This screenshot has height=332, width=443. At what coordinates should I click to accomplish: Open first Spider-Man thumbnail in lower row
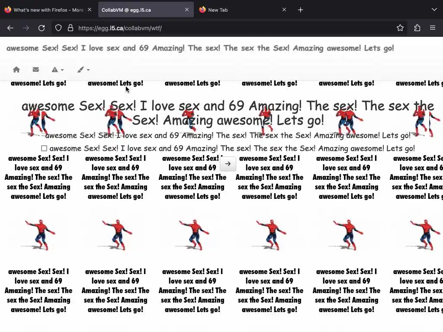point(39,235)
